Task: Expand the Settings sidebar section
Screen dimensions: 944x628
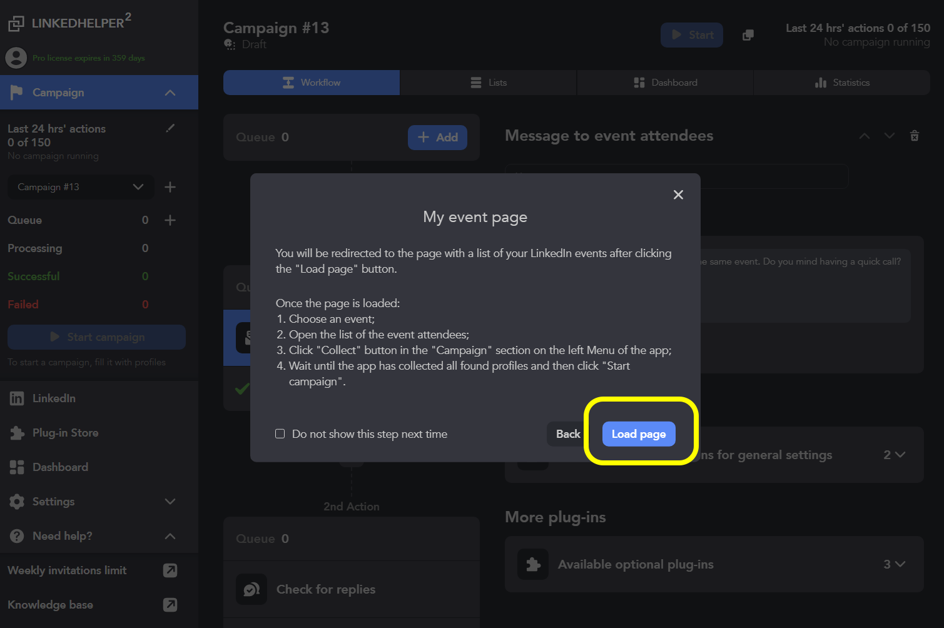Action: [170, 502]
